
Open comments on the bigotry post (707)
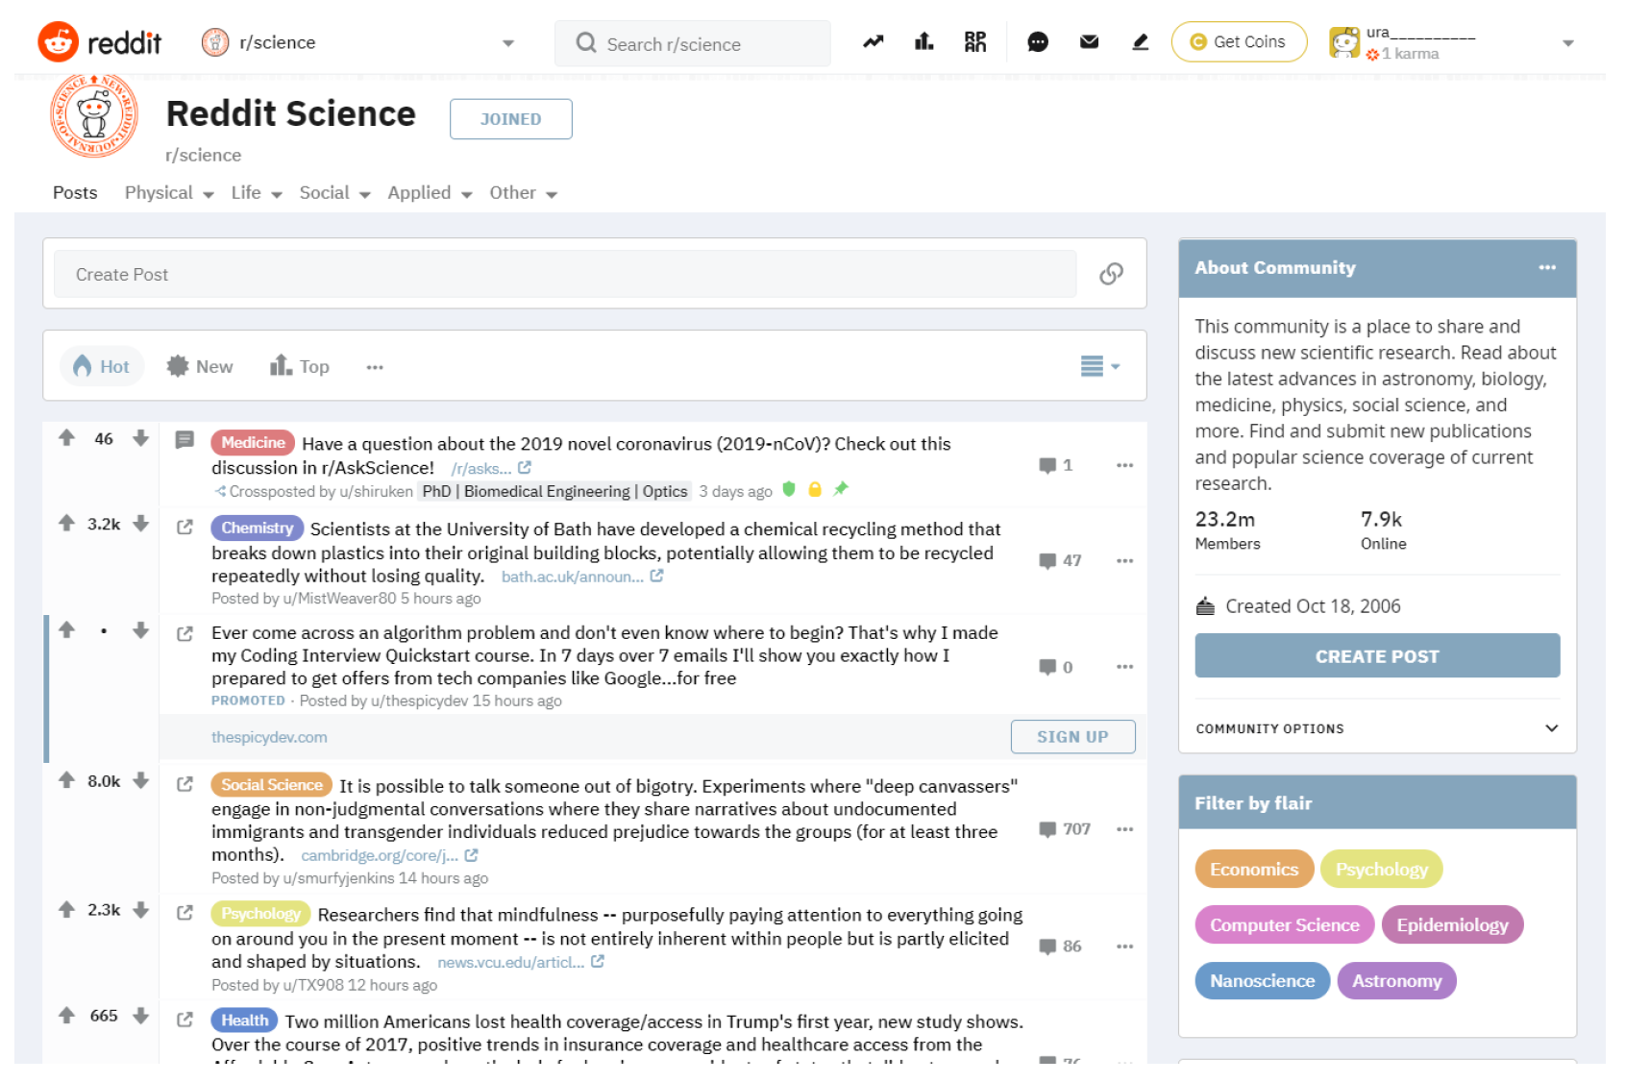coord(1065,829)
